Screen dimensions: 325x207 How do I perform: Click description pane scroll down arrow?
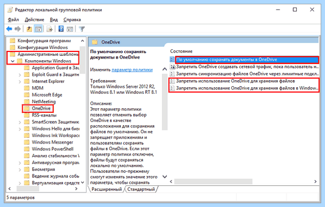pyautogui.click(x=165, y=177)
